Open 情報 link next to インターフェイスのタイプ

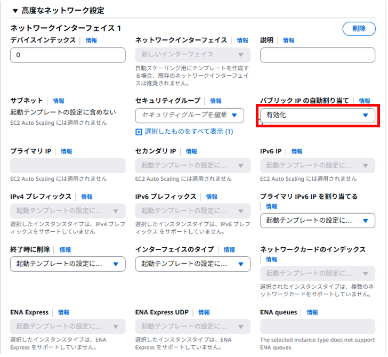tap(229, 250)
